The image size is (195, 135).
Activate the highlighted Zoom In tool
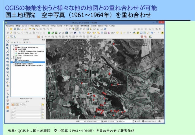tap(77, 29)
